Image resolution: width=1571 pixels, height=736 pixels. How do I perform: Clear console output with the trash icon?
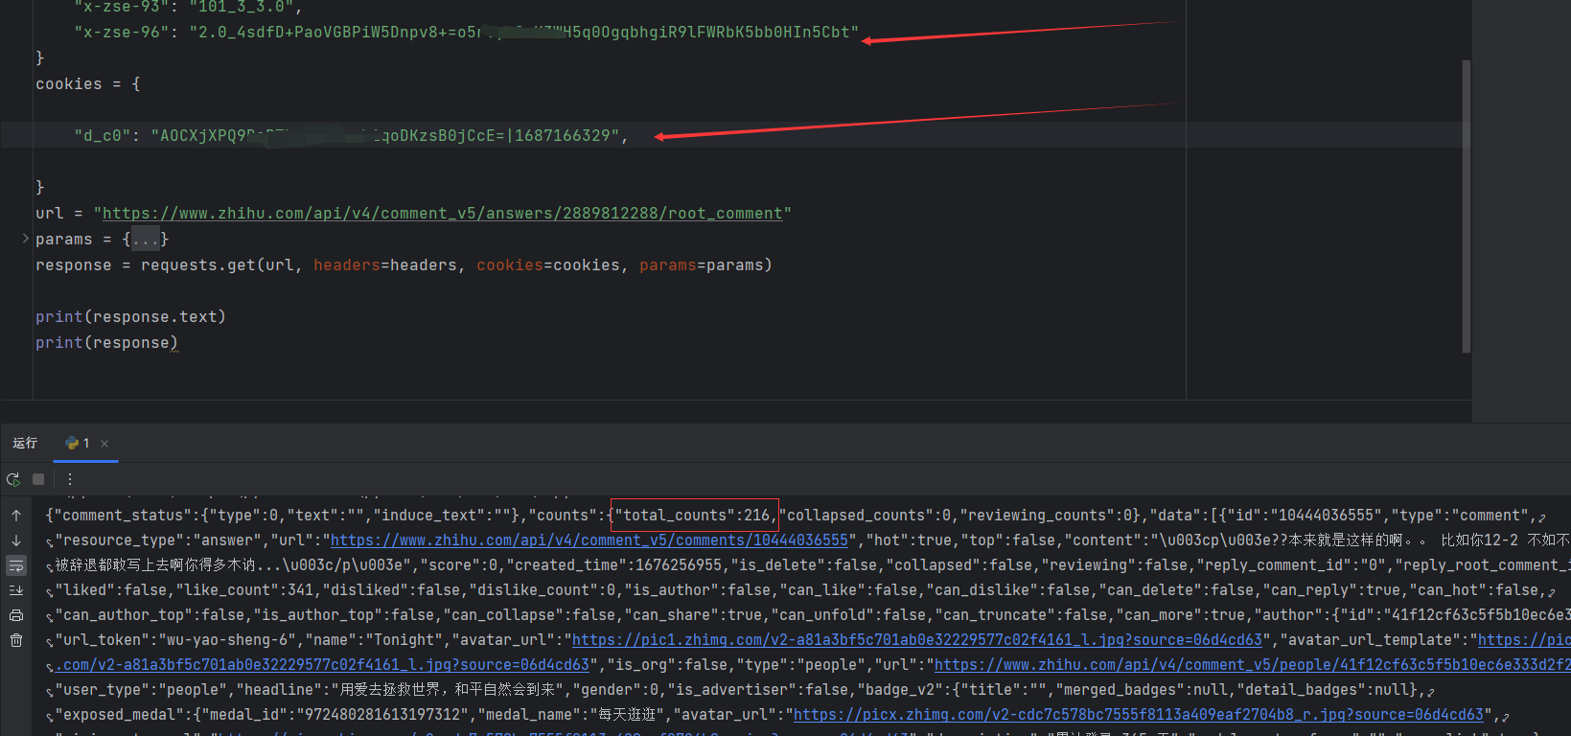[16, 640]
